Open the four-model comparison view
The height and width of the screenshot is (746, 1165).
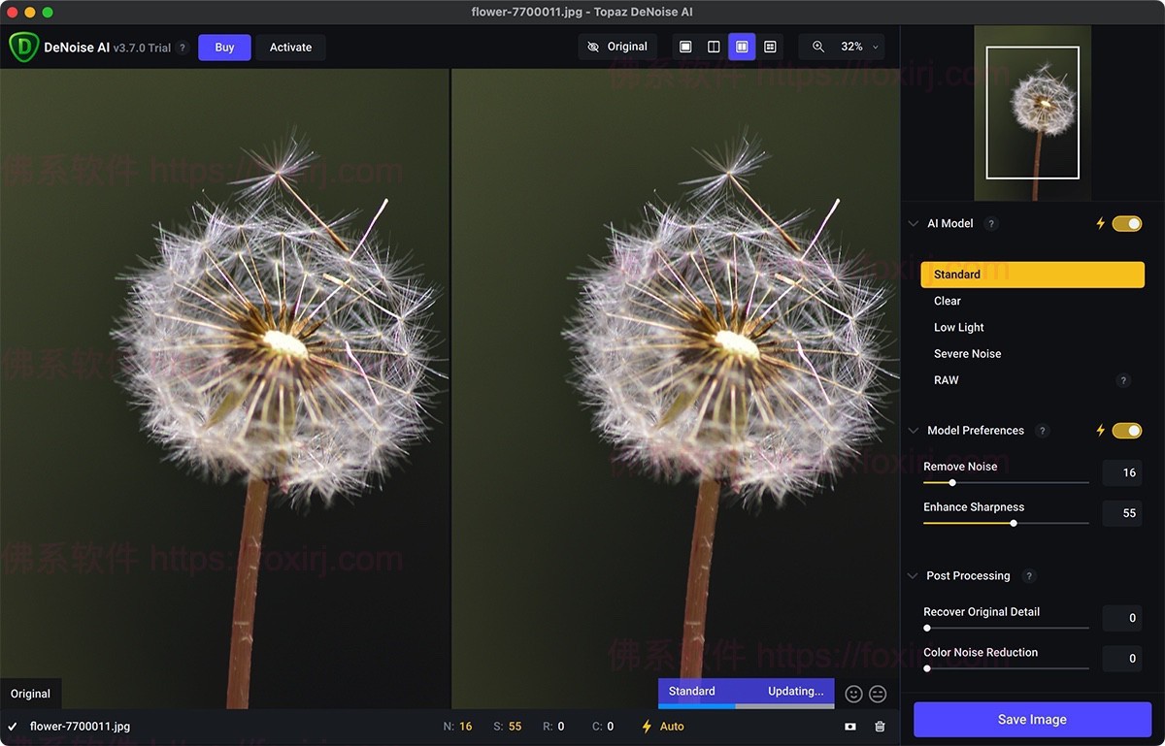coord(770,47)
